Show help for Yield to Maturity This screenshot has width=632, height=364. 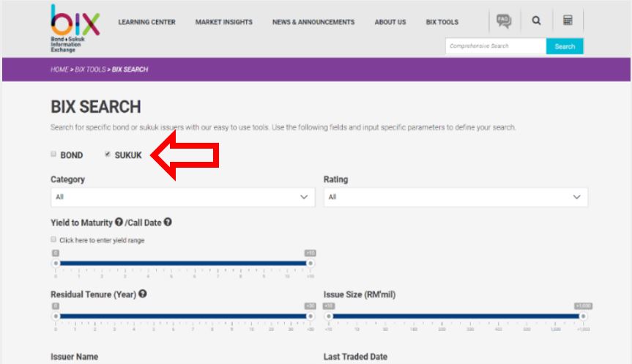pyautogui.click(x=119, y=222)
